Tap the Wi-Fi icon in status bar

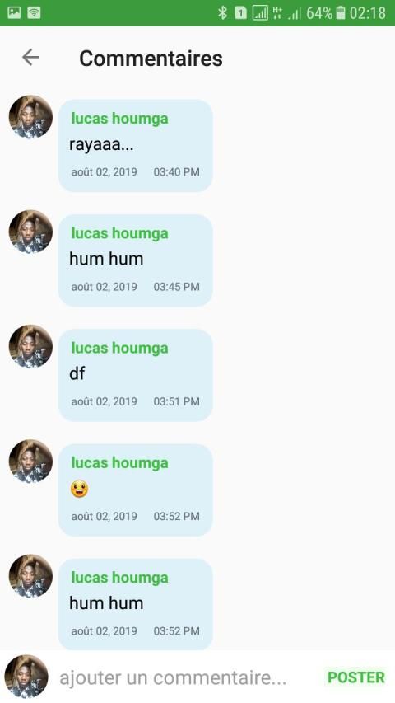click(x=34, y=13)
